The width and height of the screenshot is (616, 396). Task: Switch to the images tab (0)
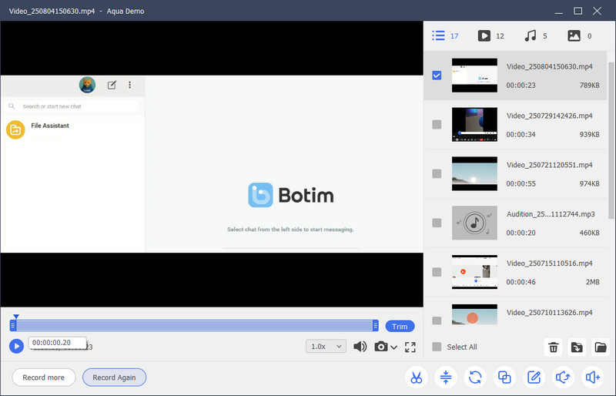(580, 35)
